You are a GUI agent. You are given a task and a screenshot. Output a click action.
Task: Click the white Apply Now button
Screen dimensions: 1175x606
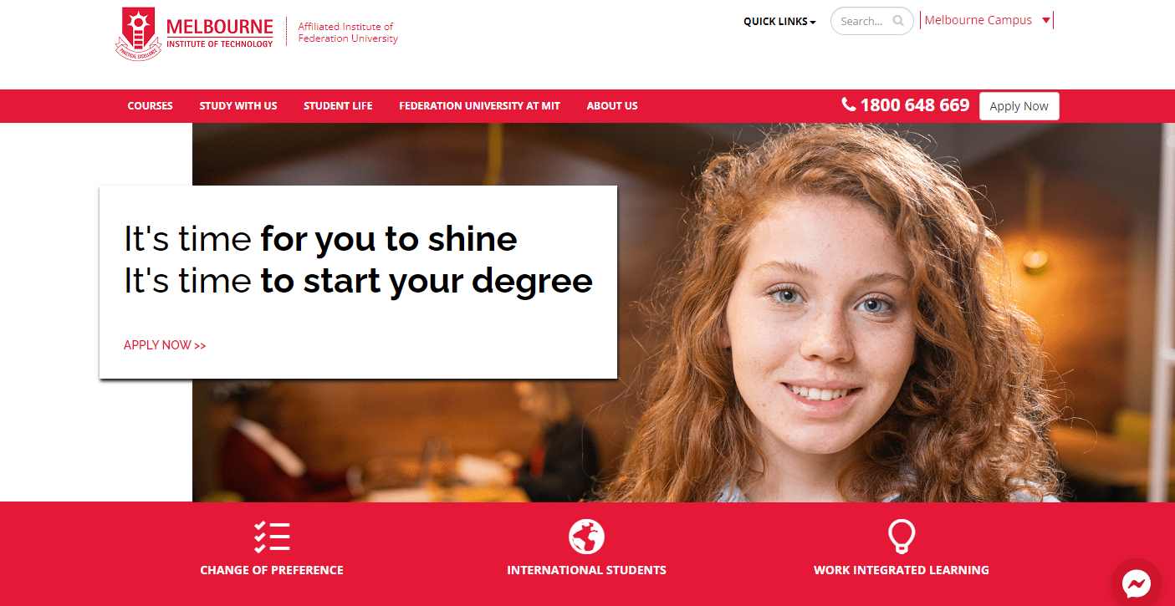click(1019, 106)
